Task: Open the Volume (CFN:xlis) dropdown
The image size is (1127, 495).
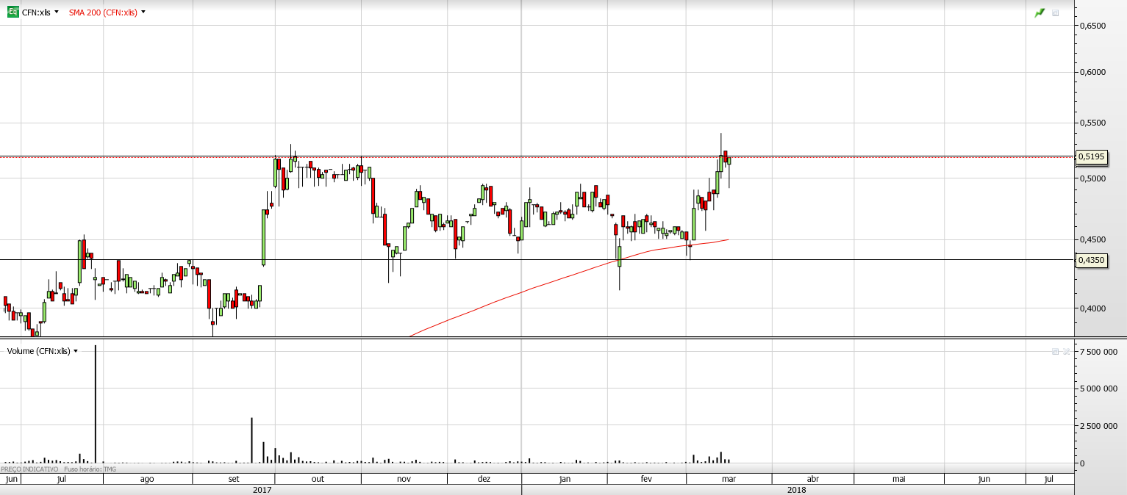Action: coord(76,351)
